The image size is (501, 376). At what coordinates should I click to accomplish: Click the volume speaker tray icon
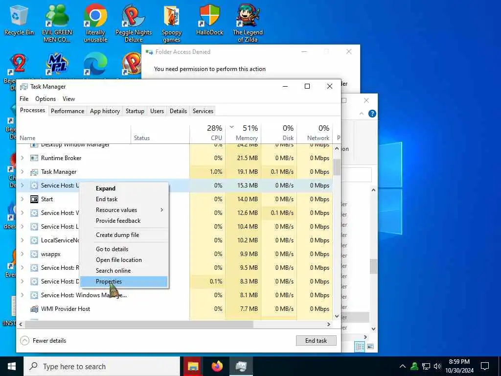coord(437,366)
